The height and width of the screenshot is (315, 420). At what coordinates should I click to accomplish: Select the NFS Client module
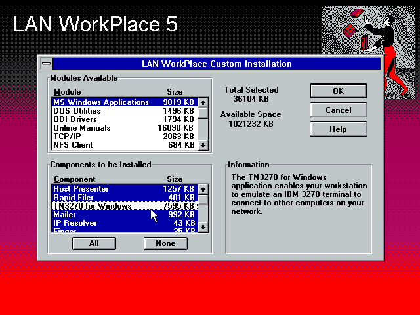(x=124, y=145)
